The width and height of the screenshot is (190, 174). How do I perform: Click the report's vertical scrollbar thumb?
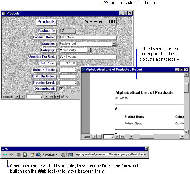[x=186, y=88]
